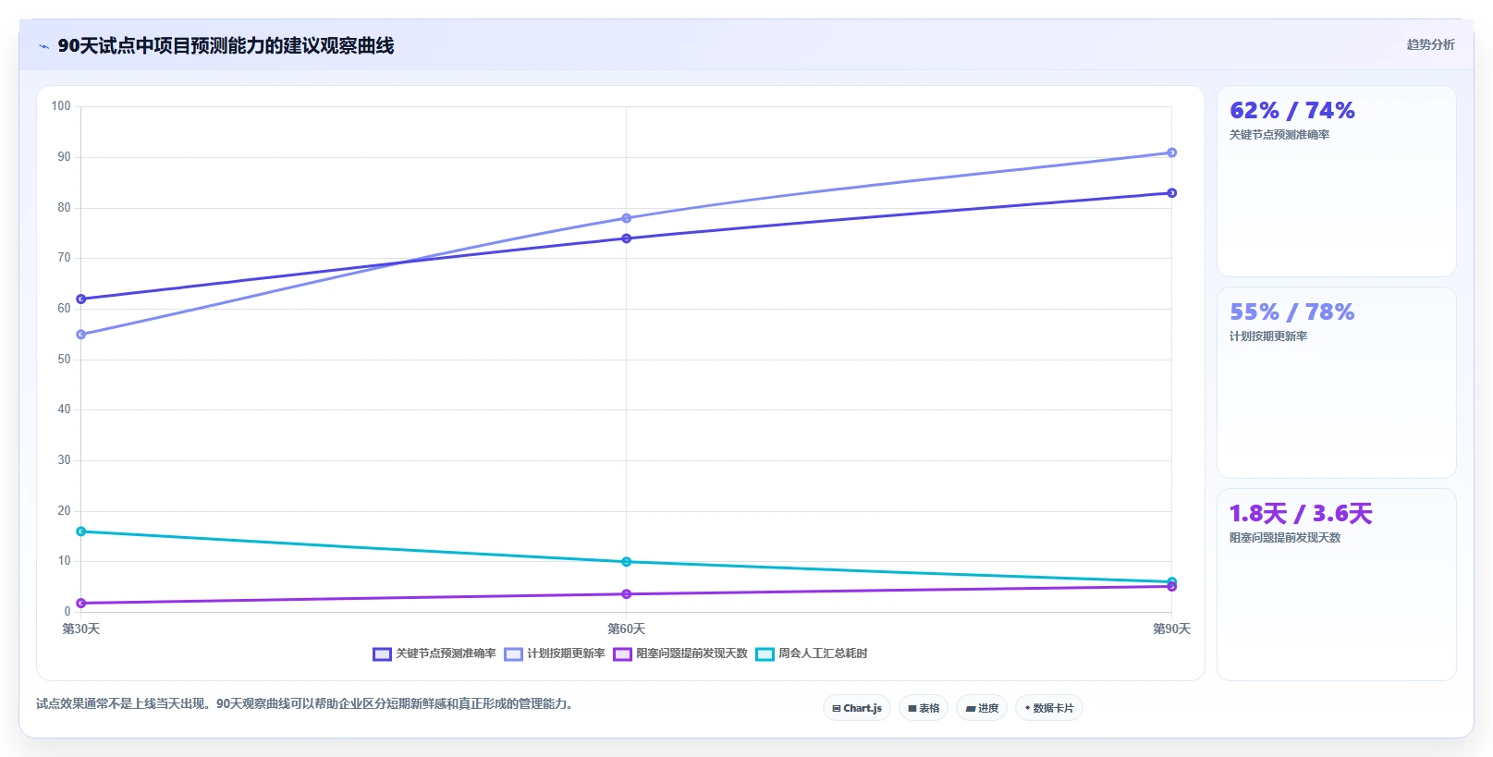Image resolution: width=1493 pixels, height=757 pixels.
Task: Select the 表格 chip
Action: tap(924, 708)
